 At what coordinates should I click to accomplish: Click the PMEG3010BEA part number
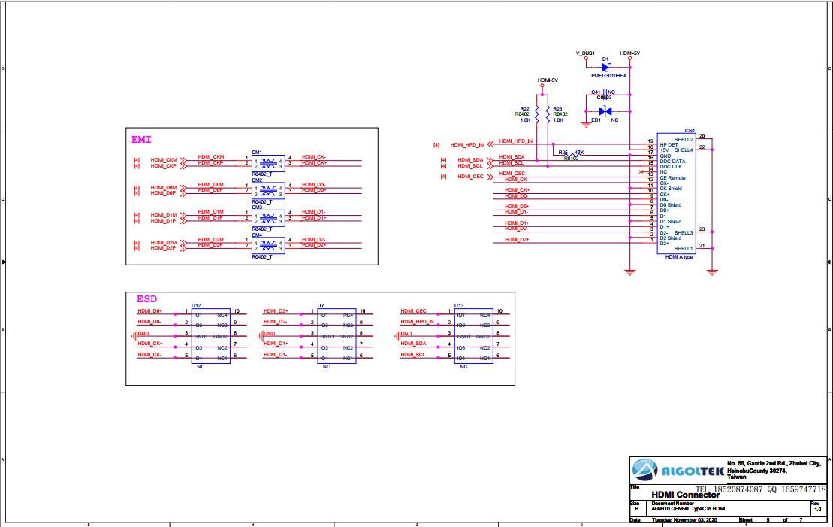pos(609,76)
